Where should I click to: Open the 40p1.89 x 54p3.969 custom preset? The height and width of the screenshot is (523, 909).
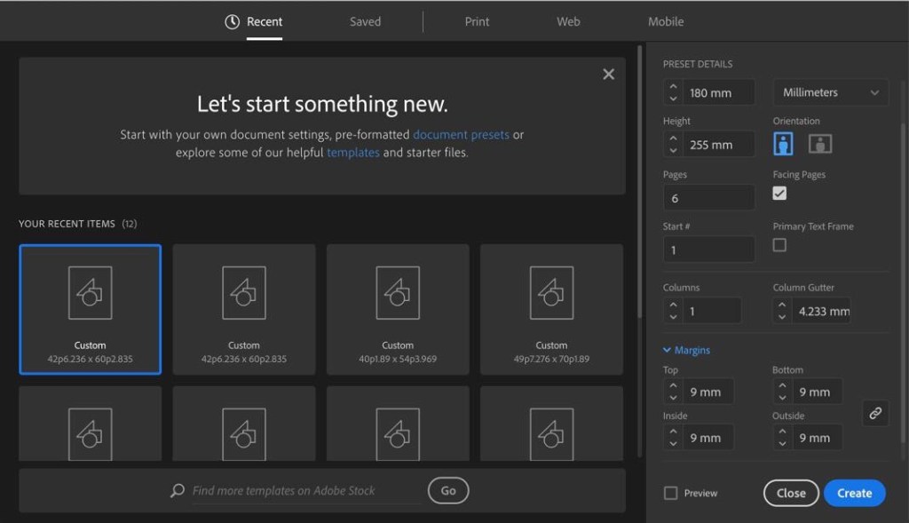coord(398,309)
